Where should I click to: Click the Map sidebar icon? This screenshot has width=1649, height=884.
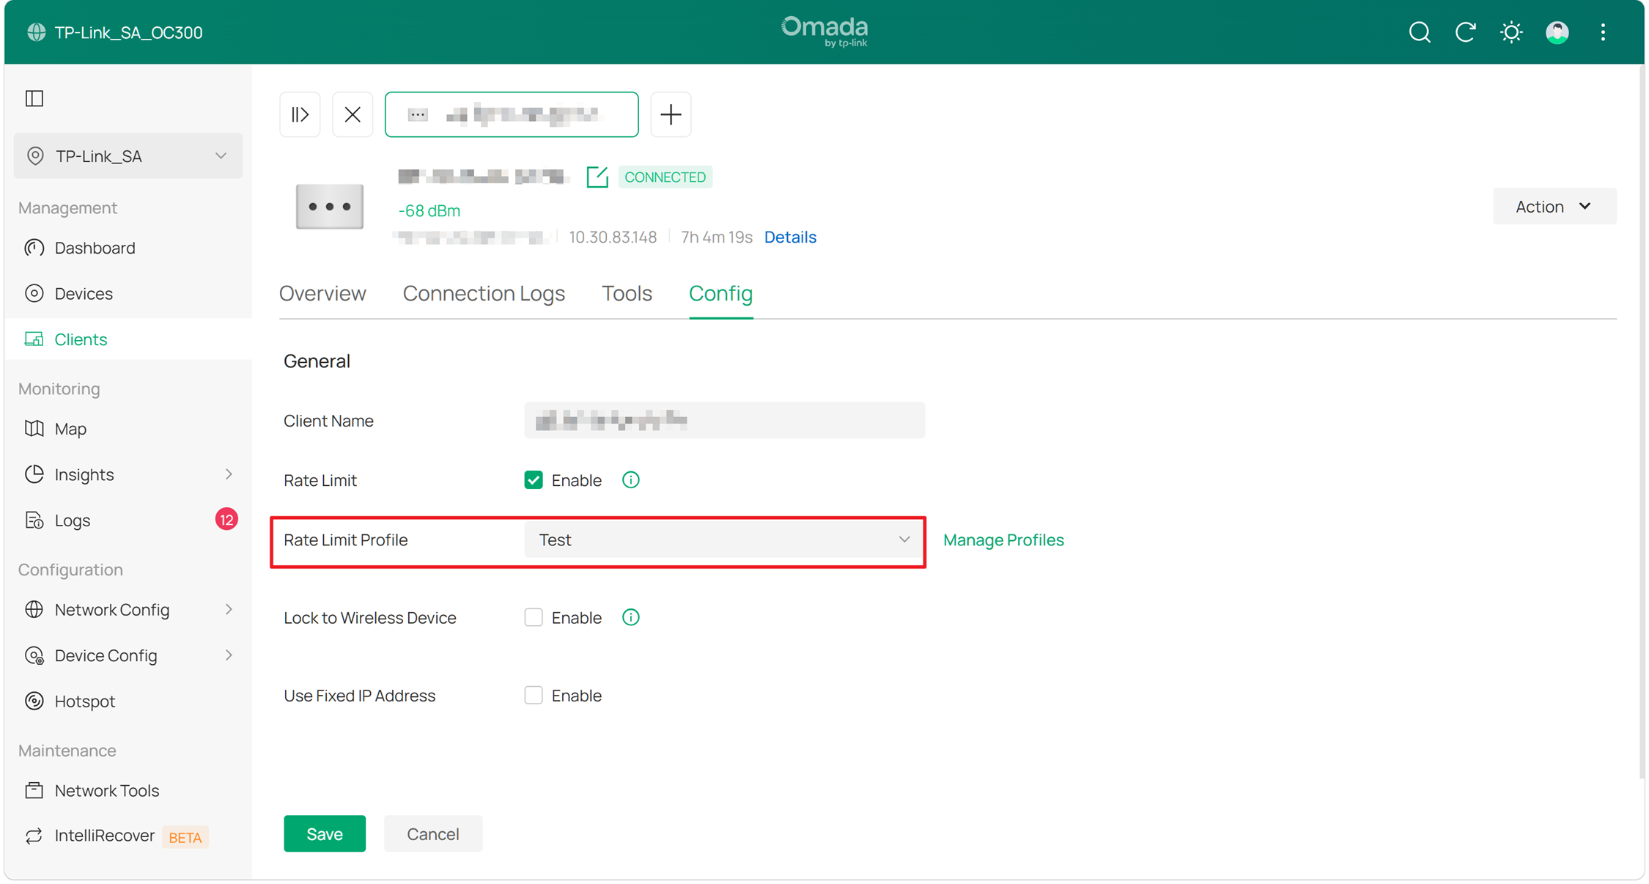pos(34,428)
